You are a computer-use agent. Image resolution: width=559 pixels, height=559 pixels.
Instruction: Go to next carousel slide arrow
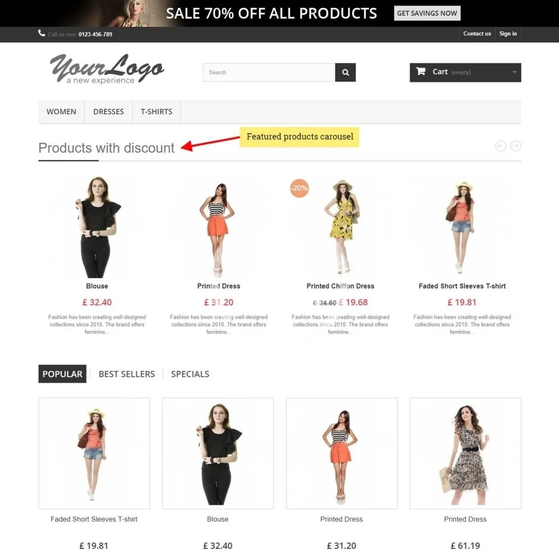point(515,146)
